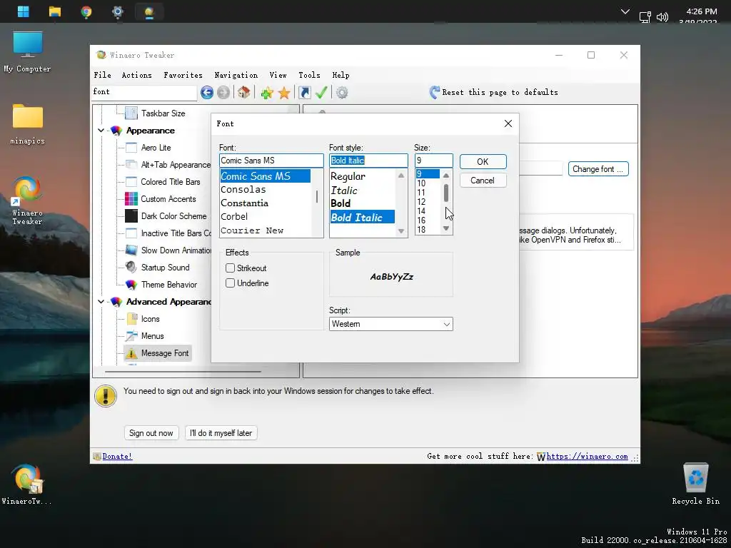Cancel the Font dialog

(483, 181)
